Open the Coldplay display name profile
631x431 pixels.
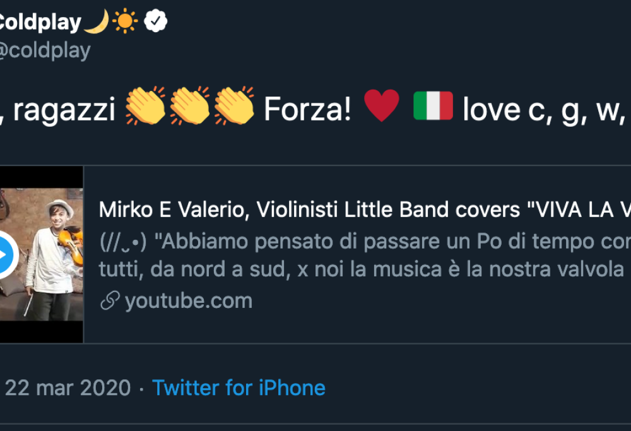pyautogui.click(x=38, y=23)
